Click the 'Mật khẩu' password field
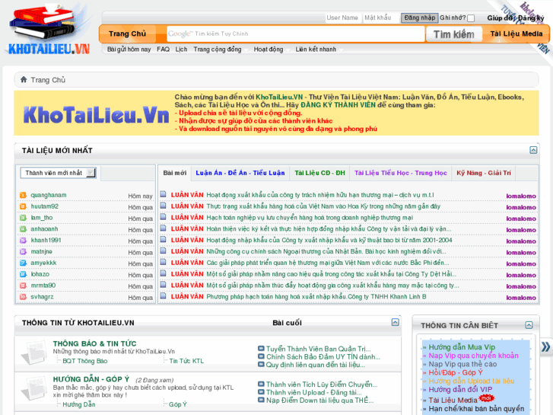This screenshot has height=415, width=553. point(381,18)
